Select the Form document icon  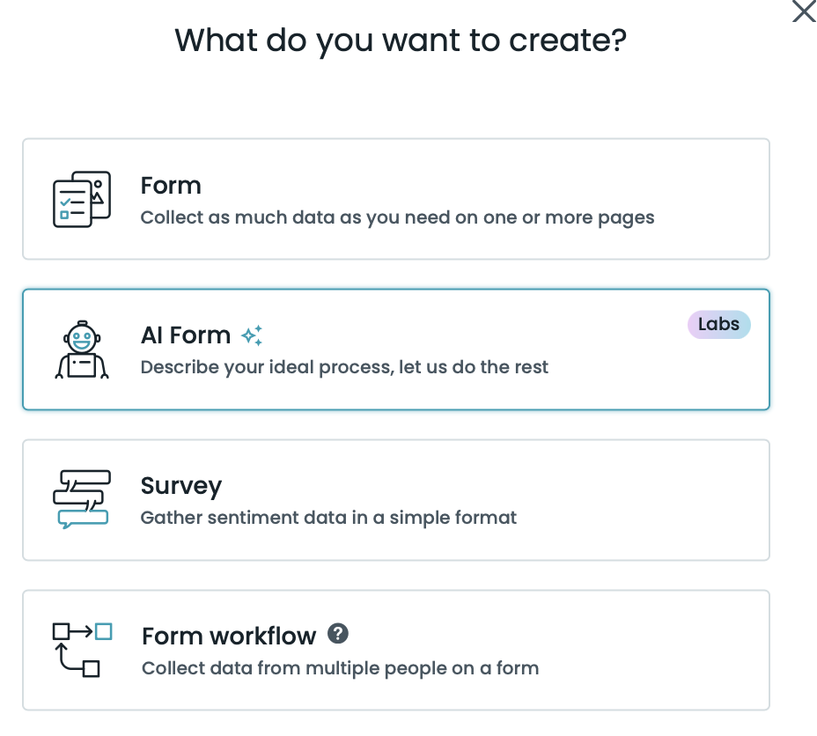tap(80, 198)
